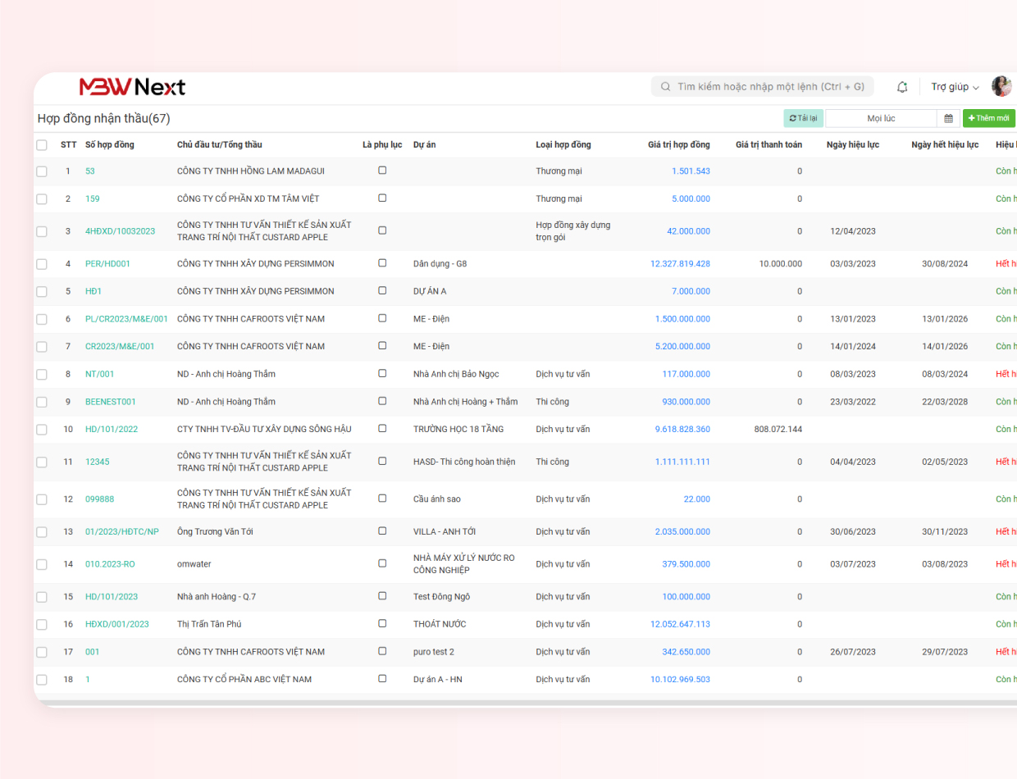Click the Tải lại reload button

(x=803, y=119)
